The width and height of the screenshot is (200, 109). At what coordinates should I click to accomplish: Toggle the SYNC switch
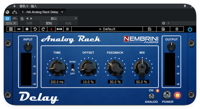(x=73, y=68)
